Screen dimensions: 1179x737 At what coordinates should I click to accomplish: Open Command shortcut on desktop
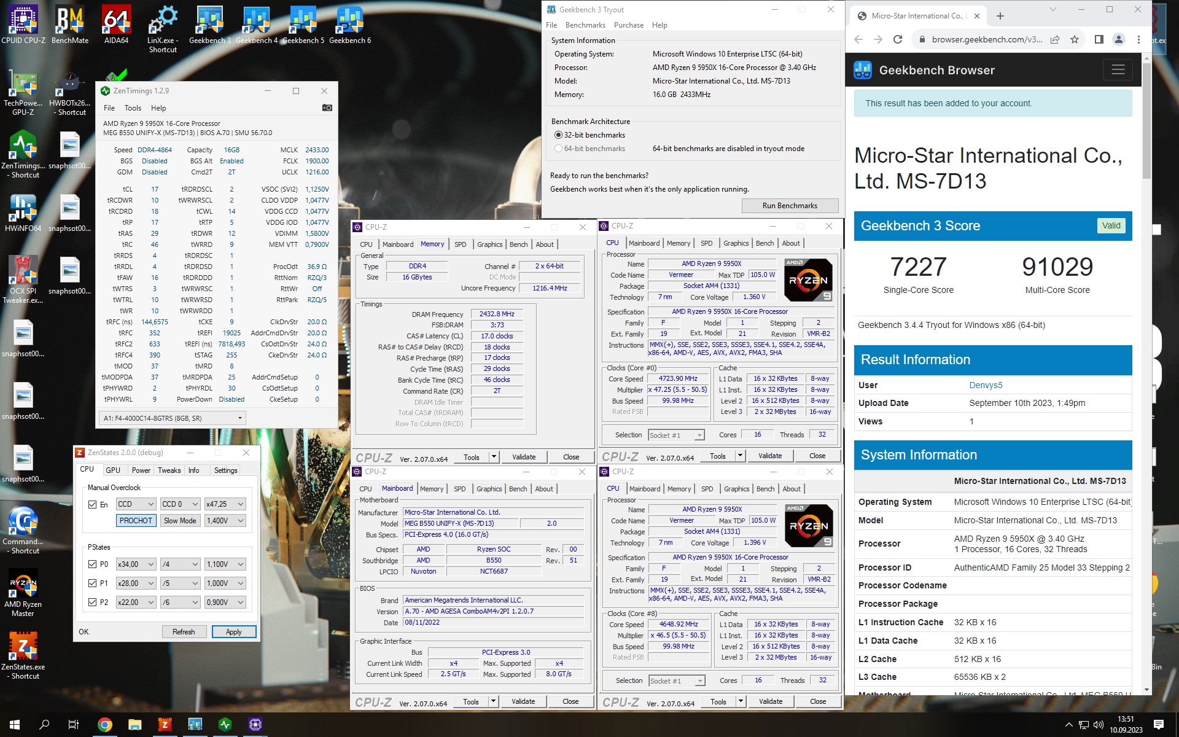click(23, 530)
